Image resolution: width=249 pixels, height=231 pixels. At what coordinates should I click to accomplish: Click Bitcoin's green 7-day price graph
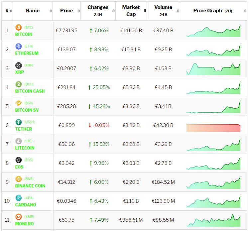(213, 31)
